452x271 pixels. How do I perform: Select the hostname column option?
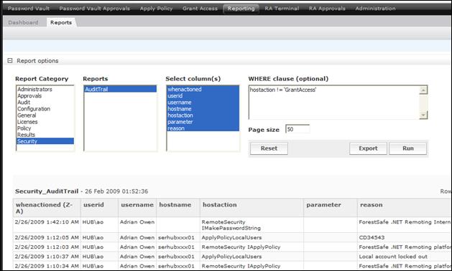(x=203, y=109)
